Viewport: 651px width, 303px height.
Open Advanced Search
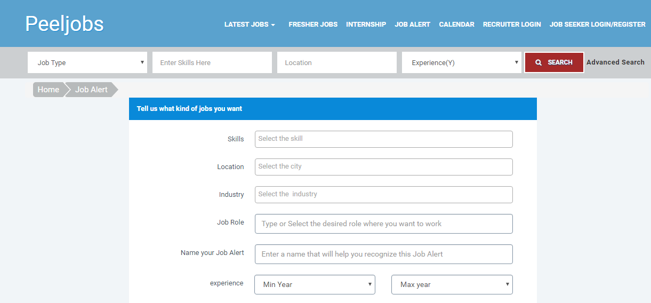pyautogui.click(x=615, y=62)
